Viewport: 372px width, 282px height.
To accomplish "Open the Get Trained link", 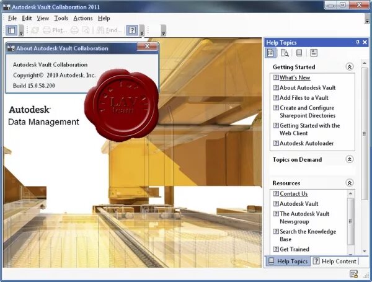I will (294, 249).
